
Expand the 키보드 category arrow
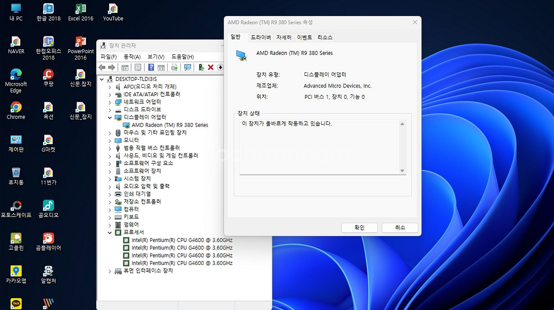(110, 217)
